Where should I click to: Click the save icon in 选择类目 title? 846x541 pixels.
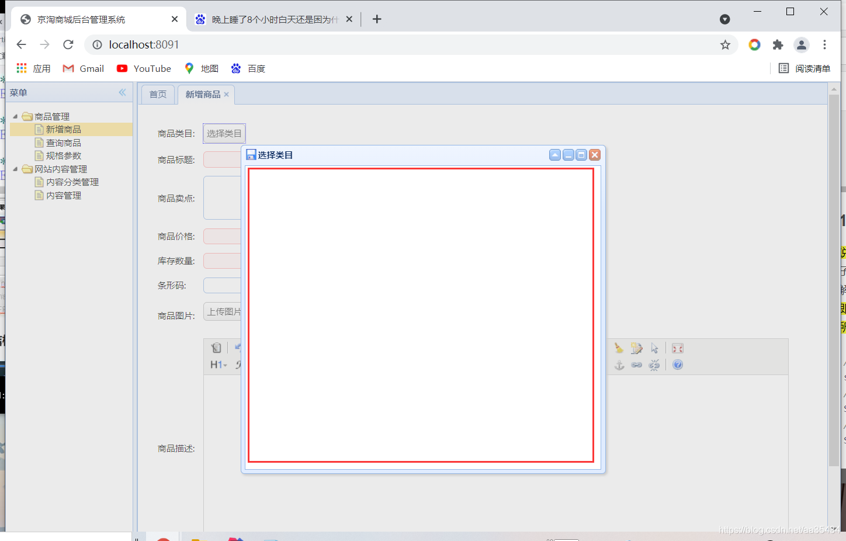pos(251,155)
